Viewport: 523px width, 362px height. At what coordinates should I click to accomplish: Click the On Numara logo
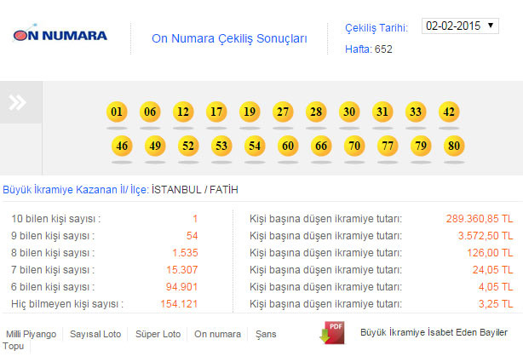tap(60, 34)
